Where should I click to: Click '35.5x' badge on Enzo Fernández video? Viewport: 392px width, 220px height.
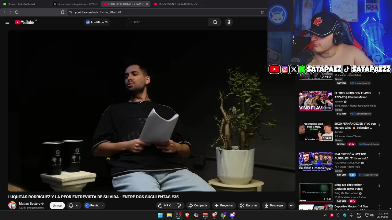(x=351, y=144)
